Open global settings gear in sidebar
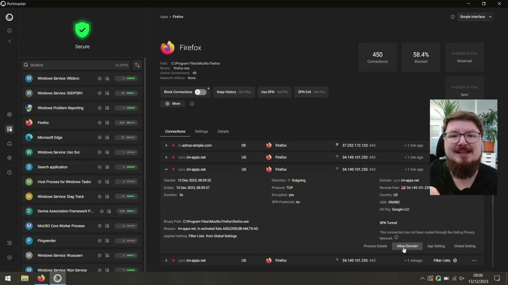This screenshot has width=508, height=285. pyautogui.click(x=10, y=158)
